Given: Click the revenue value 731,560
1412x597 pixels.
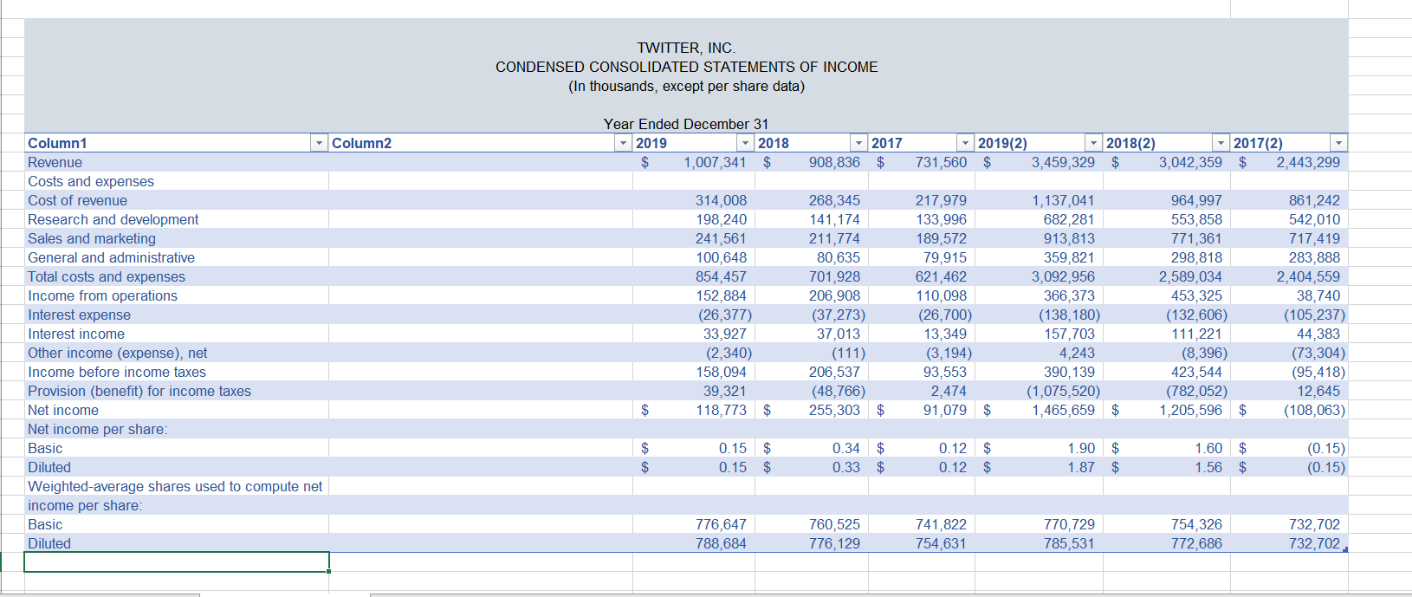Looking at the screenshot, I should [941, 162].
